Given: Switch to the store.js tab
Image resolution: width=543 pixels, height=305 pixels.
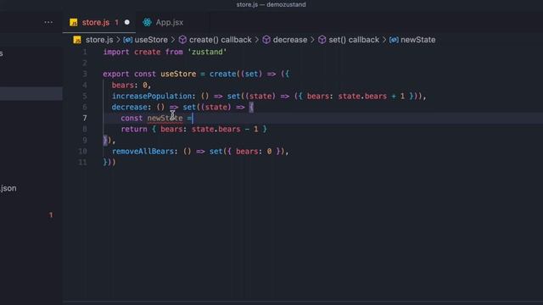Looking at the screenshot, I should coord(99,23).
